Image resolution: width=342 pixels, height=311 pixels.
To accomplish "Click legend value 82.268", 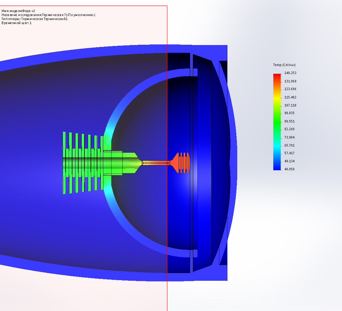I will coord(289,129).
